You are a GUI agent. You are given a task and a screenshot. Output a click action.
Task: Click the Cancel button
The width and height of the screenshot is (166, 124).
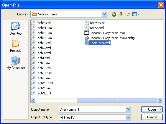coord(152,117)
